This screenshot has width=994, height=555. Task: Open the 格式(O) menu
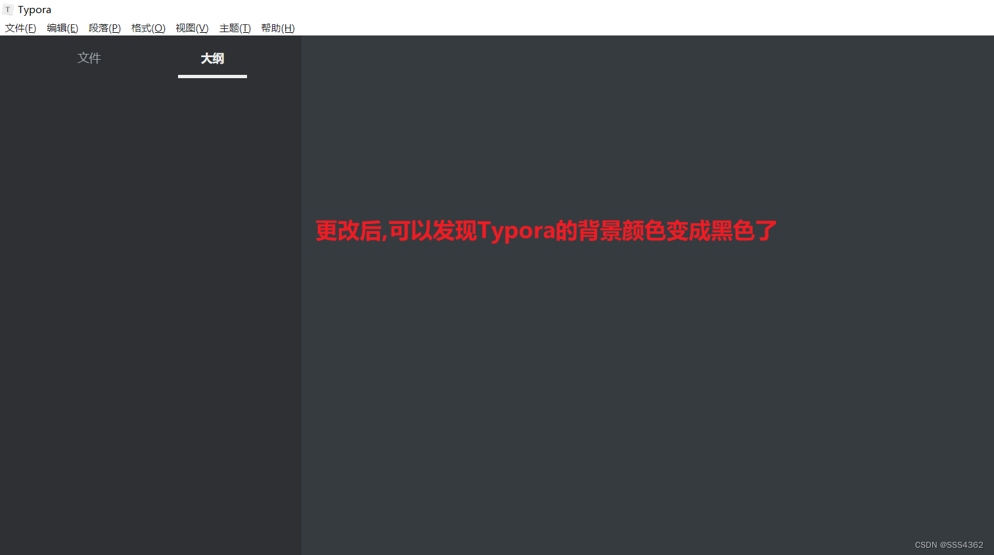(x=148, y=28)
